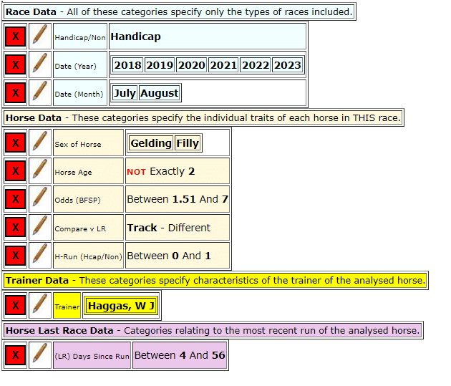Viewport: 451px width, 386px height.
Task: Remove the Compare v LR filter
Action: tap(16, 227)
